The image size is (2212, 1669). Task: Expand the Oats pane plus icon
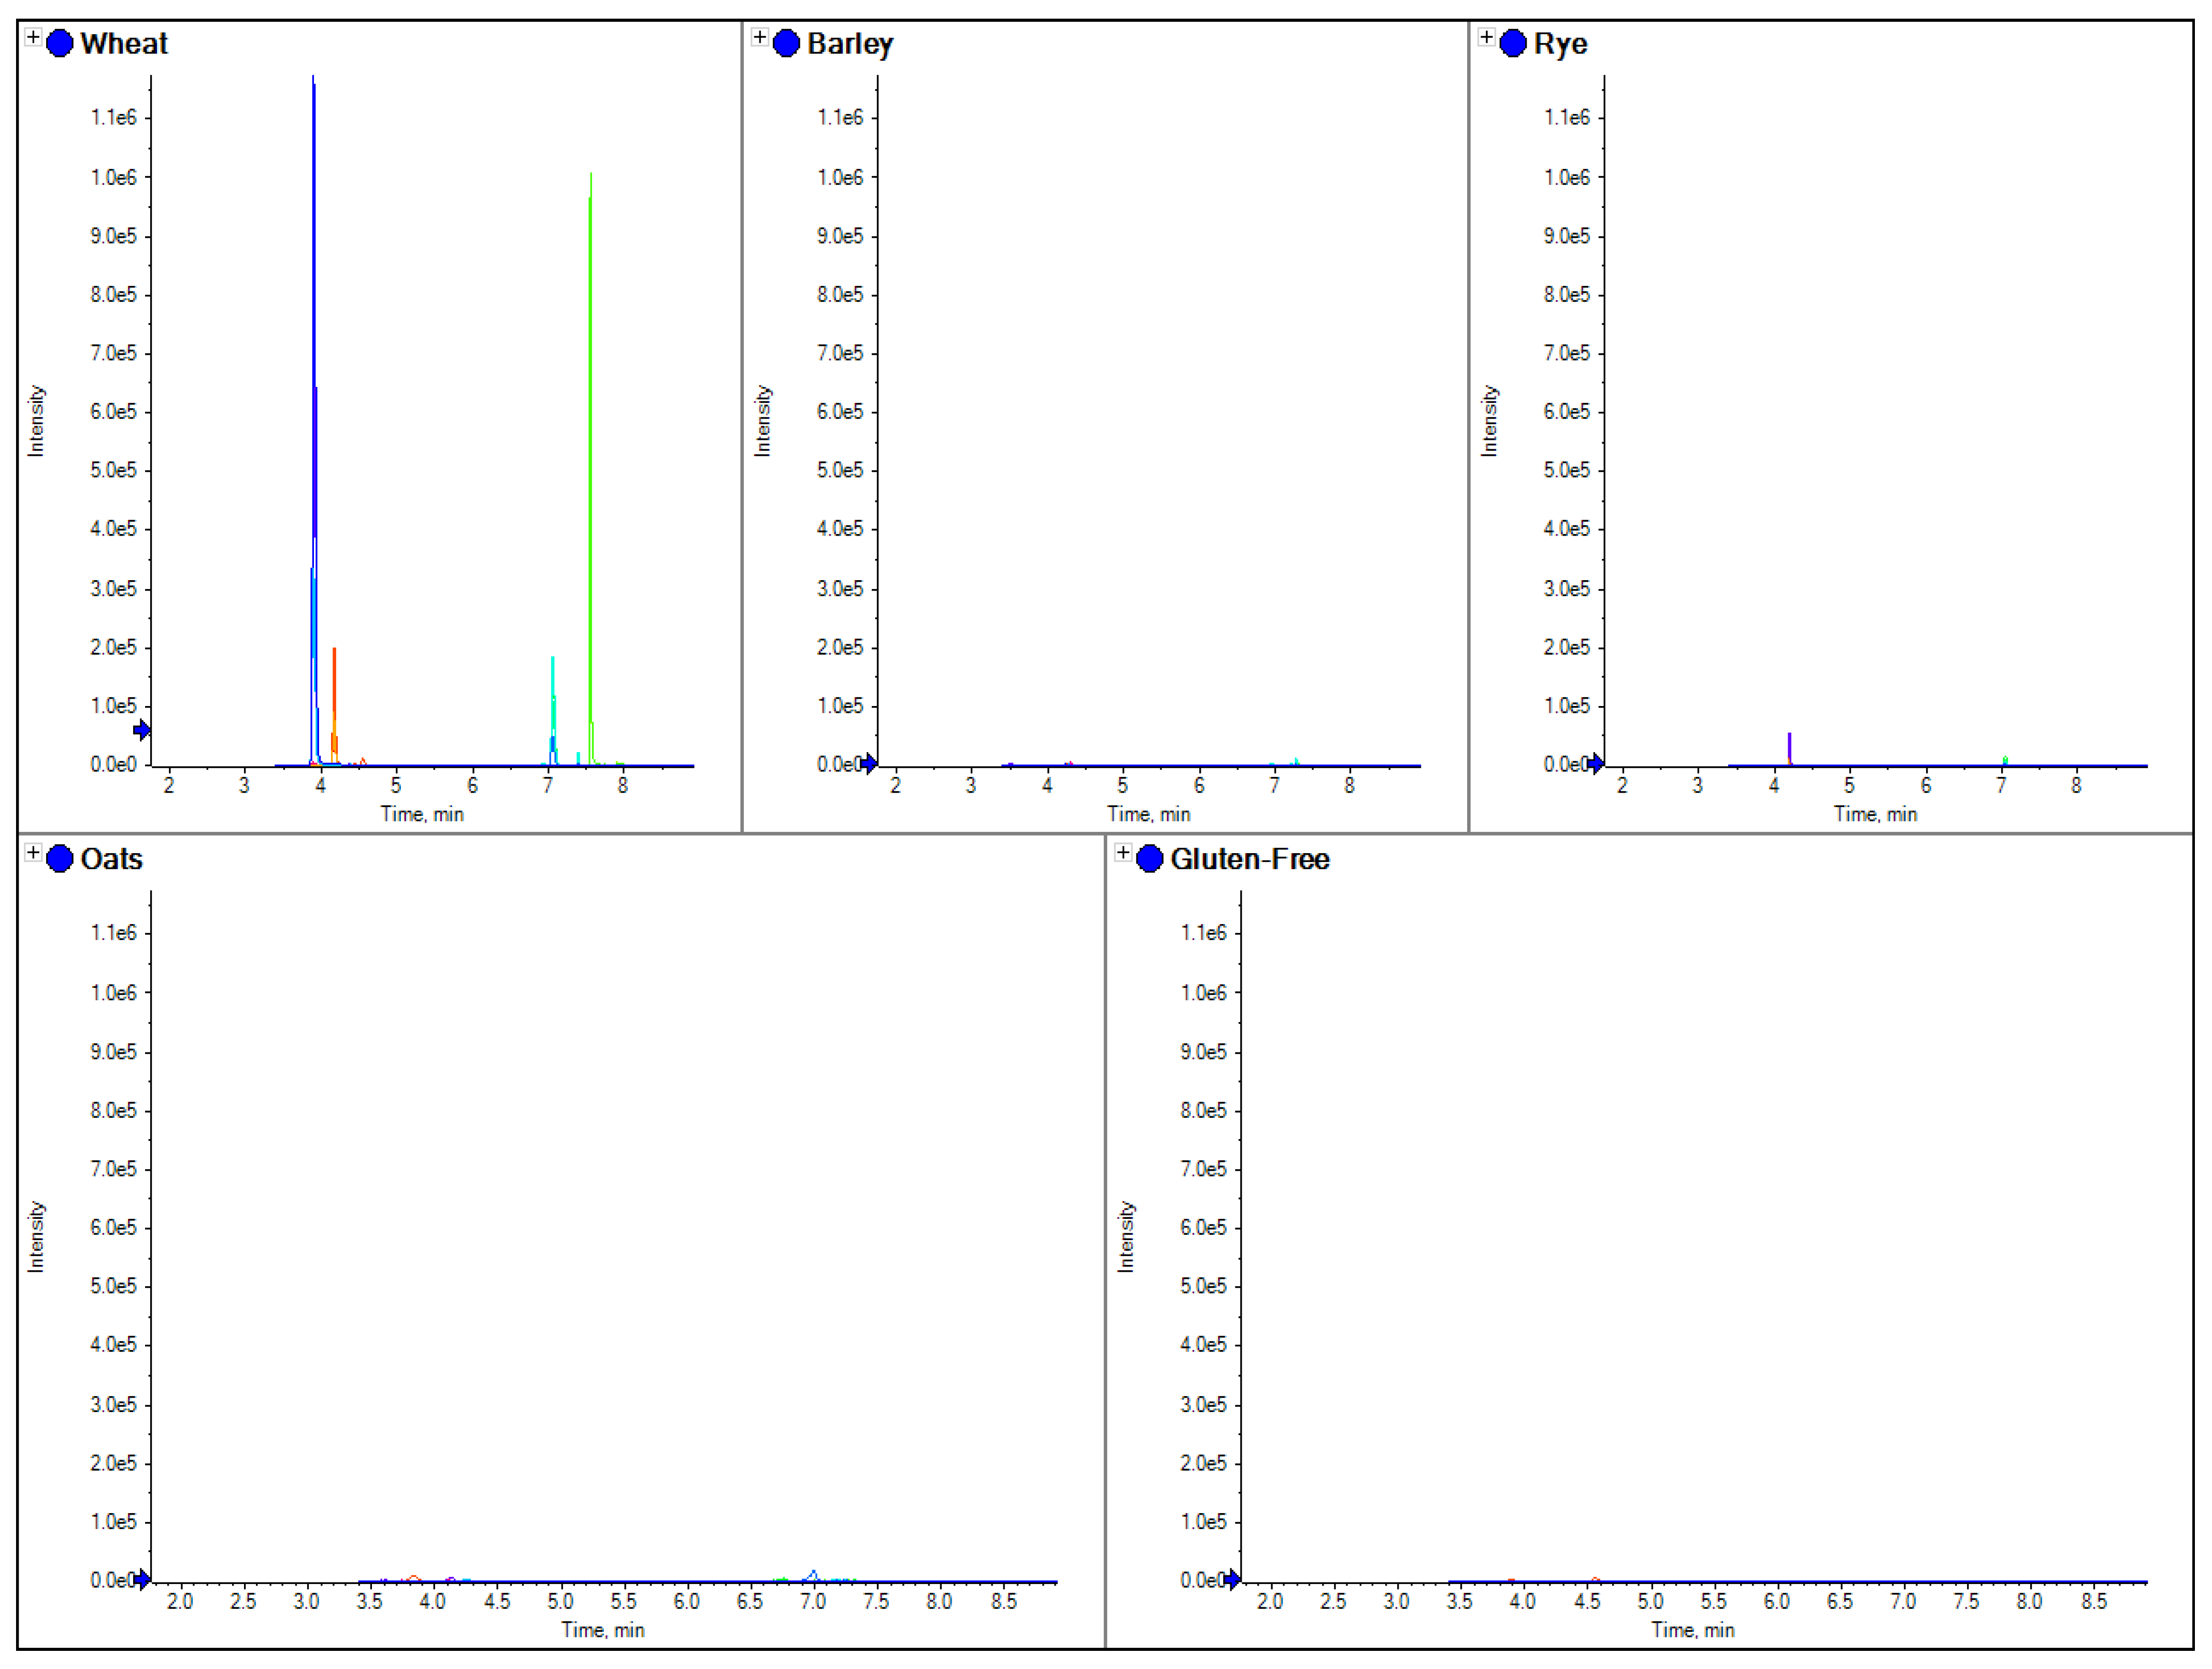33,853
